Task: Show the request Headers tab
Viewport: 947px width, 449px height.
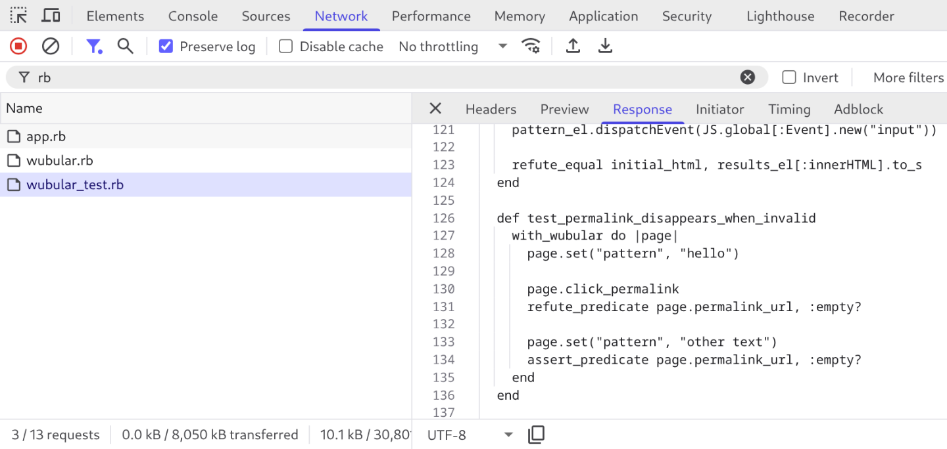Action: pyautogui.click(x=491, y=109)
